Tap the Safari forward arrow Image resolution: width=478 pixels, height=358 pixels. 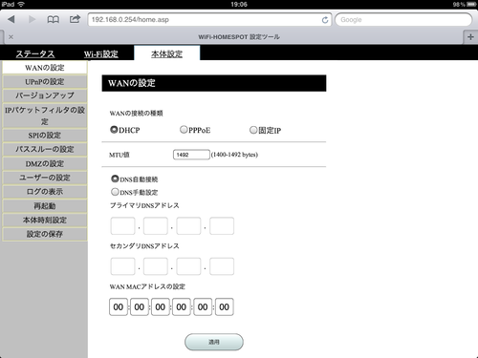pyautogui.click(x=32, y=19)
